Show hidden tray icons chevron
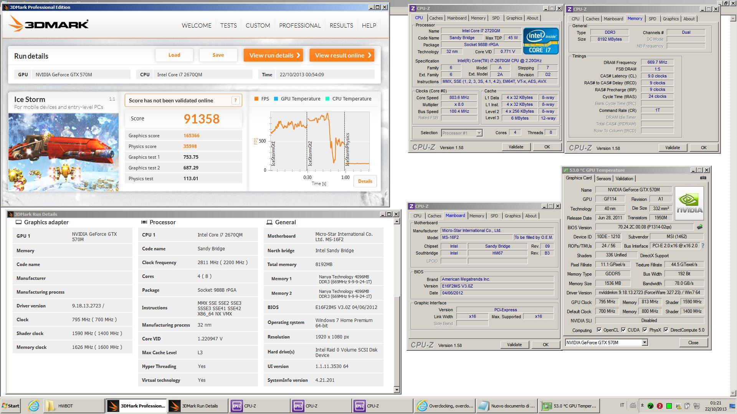Viewport: 737px width, 414px height. click(642, 406)
